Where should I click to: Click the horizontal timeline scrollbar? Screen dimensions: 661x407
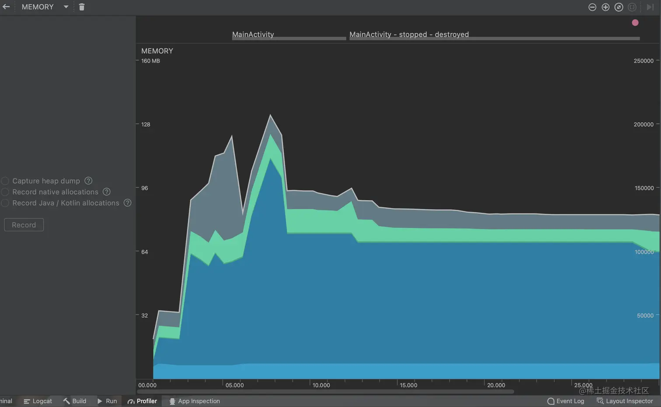325,392
